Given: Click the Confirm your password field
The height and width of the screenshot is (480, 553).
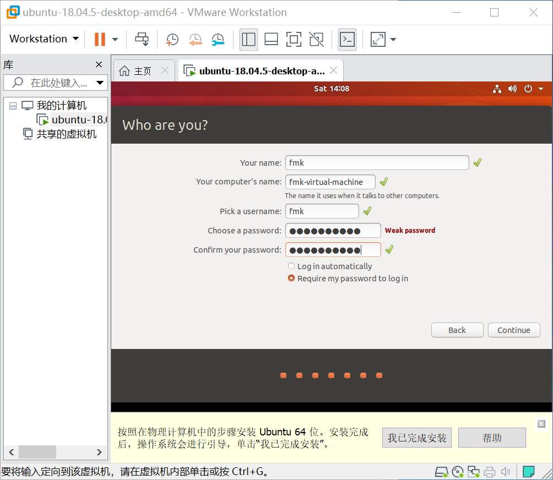Looking at the screenshot, I should (333, 250).
